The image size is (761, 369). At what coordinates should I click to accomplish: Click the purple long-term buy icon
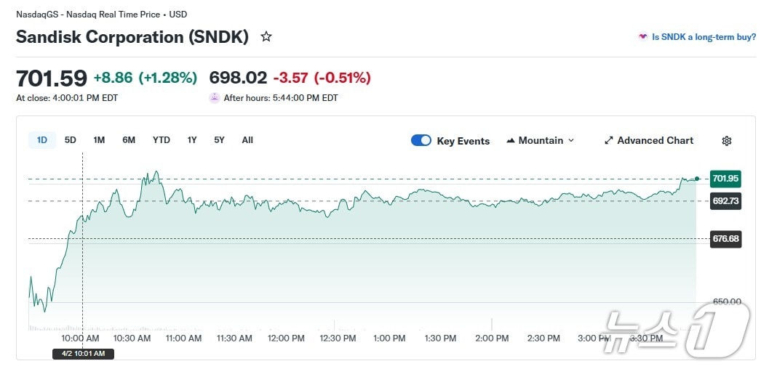642,37
